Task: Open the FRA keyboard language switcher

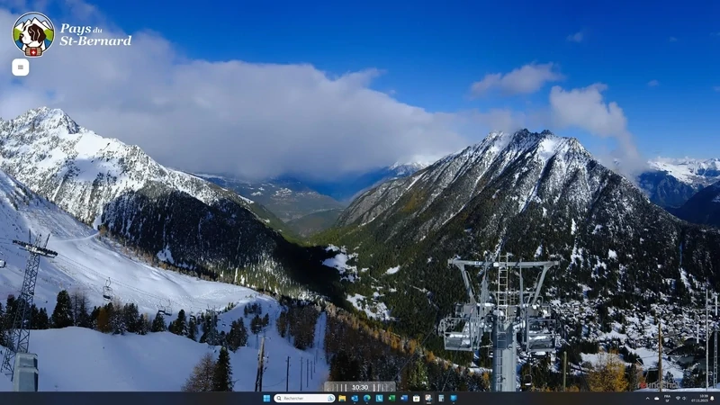Action: 667,399
